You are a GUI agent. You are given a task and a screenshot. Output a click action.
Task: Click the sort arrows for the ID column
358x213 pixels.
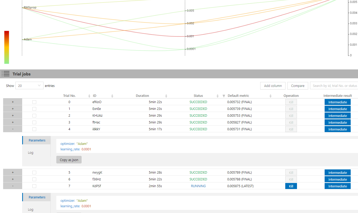point(112,96)
